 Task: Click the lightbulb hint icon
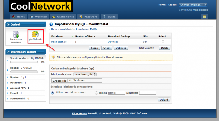(53, 57)
